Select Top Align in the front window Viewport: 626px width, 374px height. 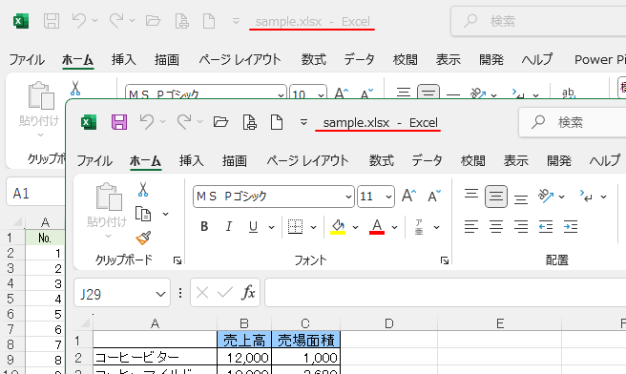click(x=471, y=196)
